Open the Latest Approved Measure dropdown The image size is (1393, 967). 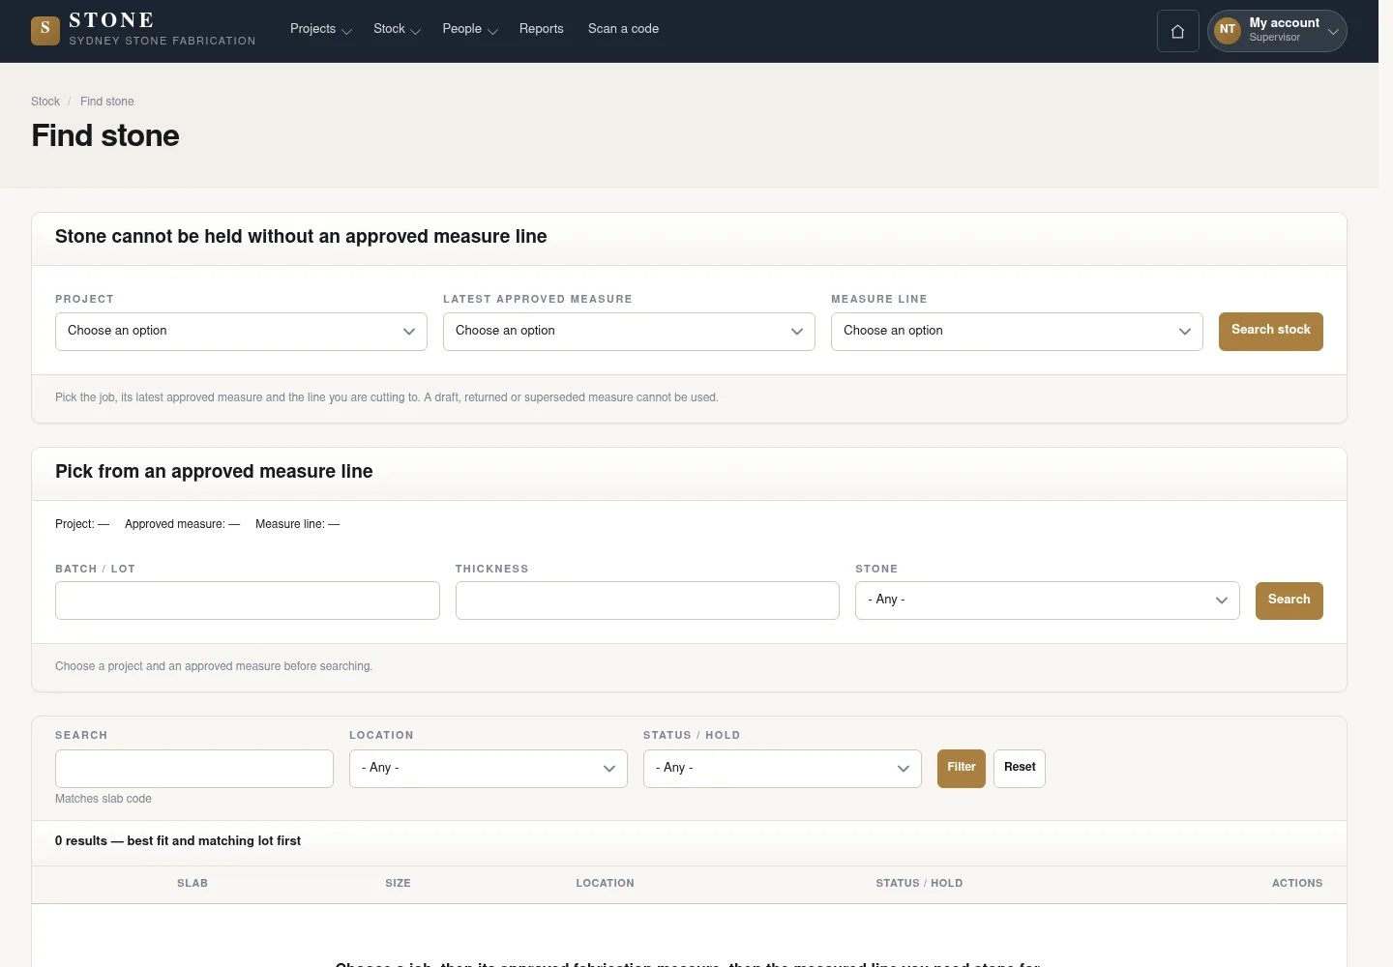629,332
